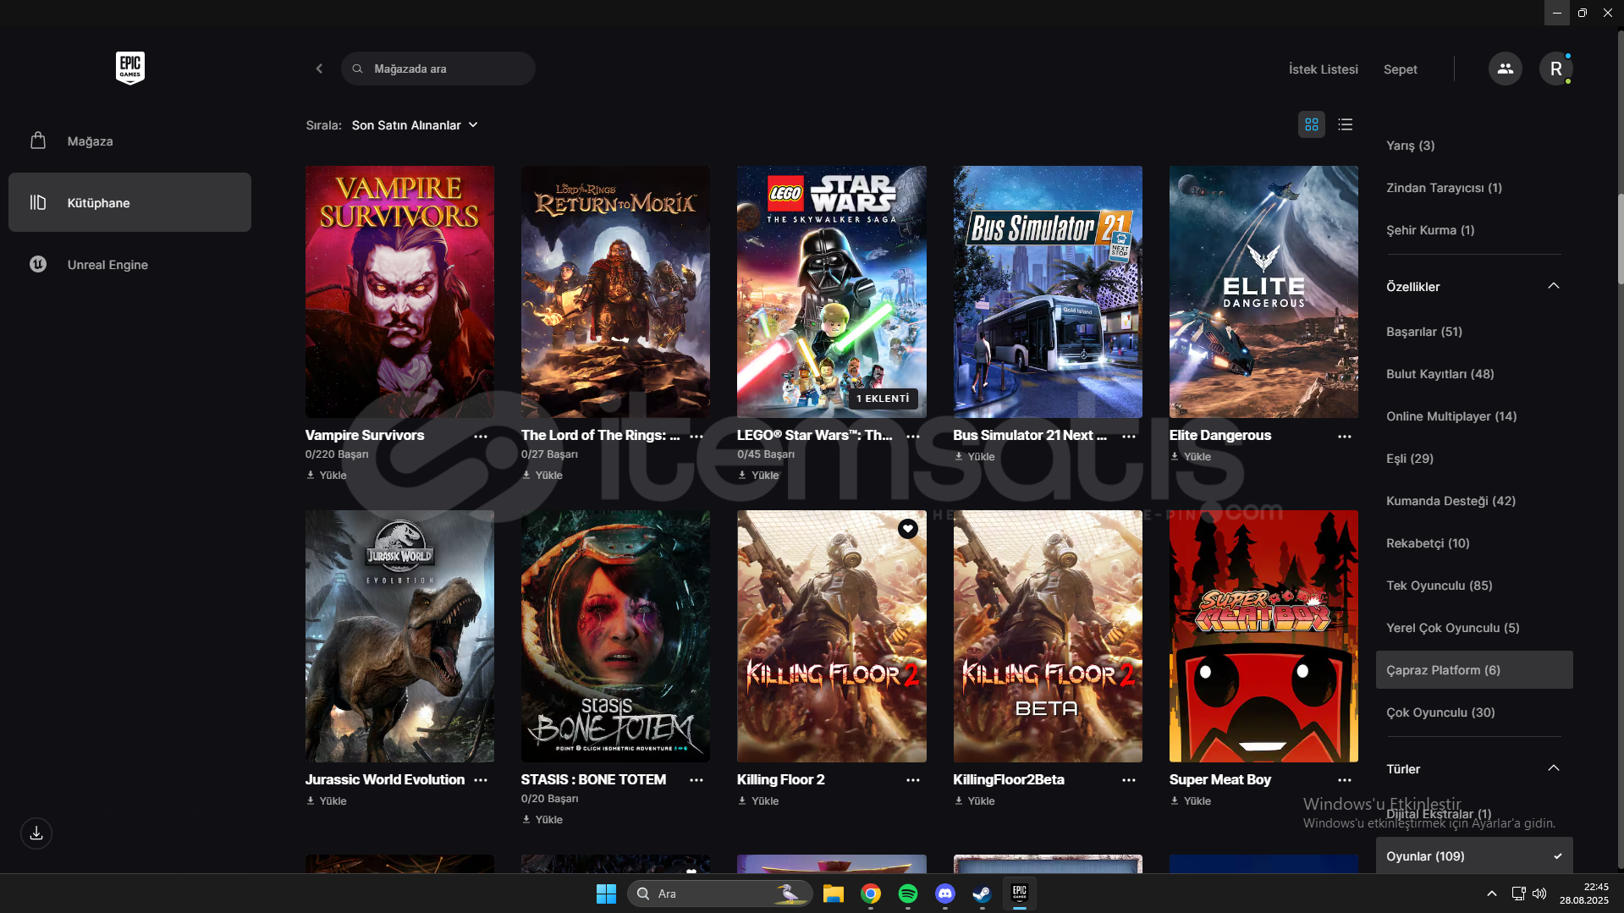
Task: Open Steam from taskbar
Action: 982,894
